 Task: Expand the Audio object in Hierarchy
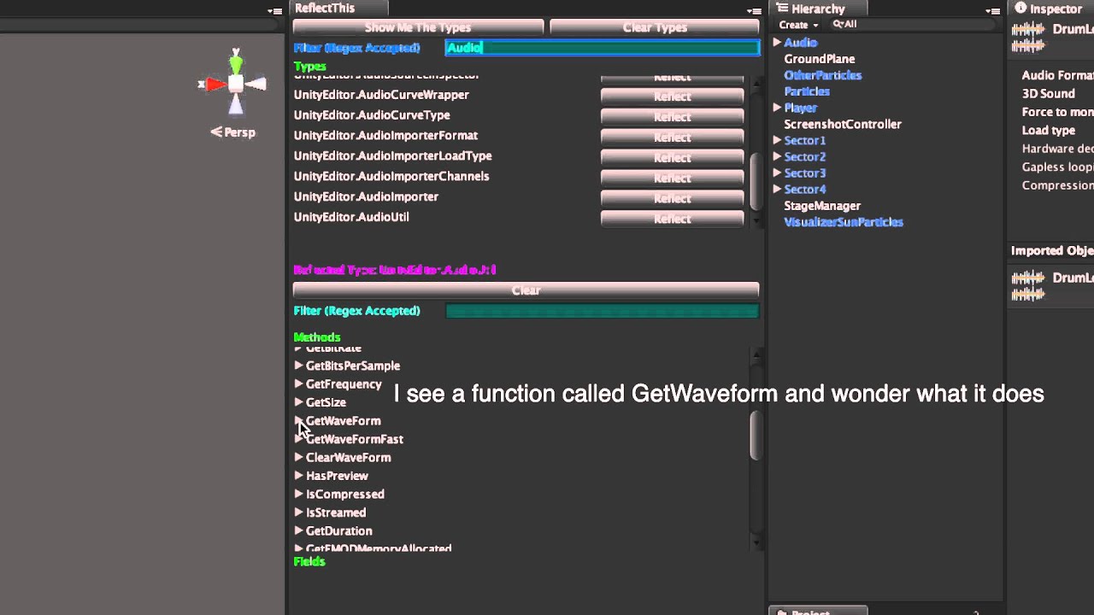[777, 43]
